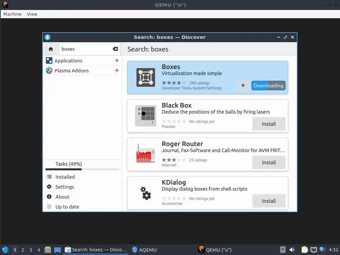The width and height of the screenshot is (340, 255).
Task: Click the Black Box app icon
Action: pos(146,116)
